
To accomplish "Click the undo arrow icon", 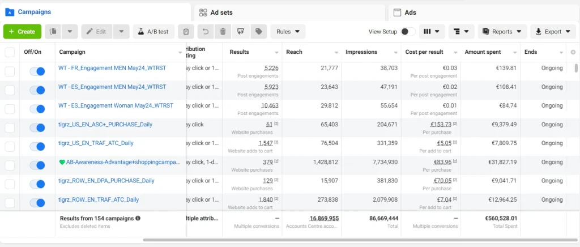I will (205, 32).
